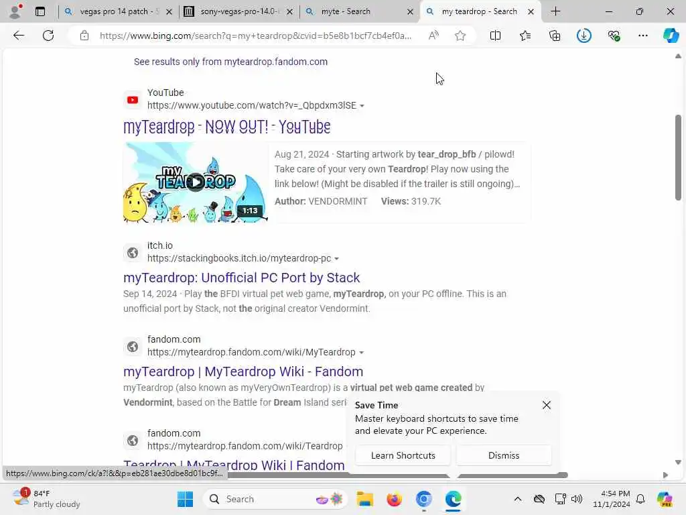The width and height of the screenshot is (686, 515).
Task: Open Browser essentials heart icon
Action: [614, 36]
